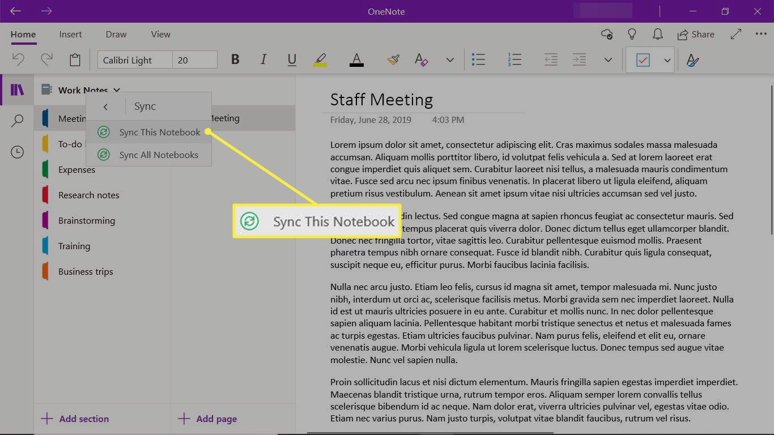The height and width of the screenshot is (435, 774).
Task: Toggle the notebooks navigation pane icon
Action: [x=18, y=89]
